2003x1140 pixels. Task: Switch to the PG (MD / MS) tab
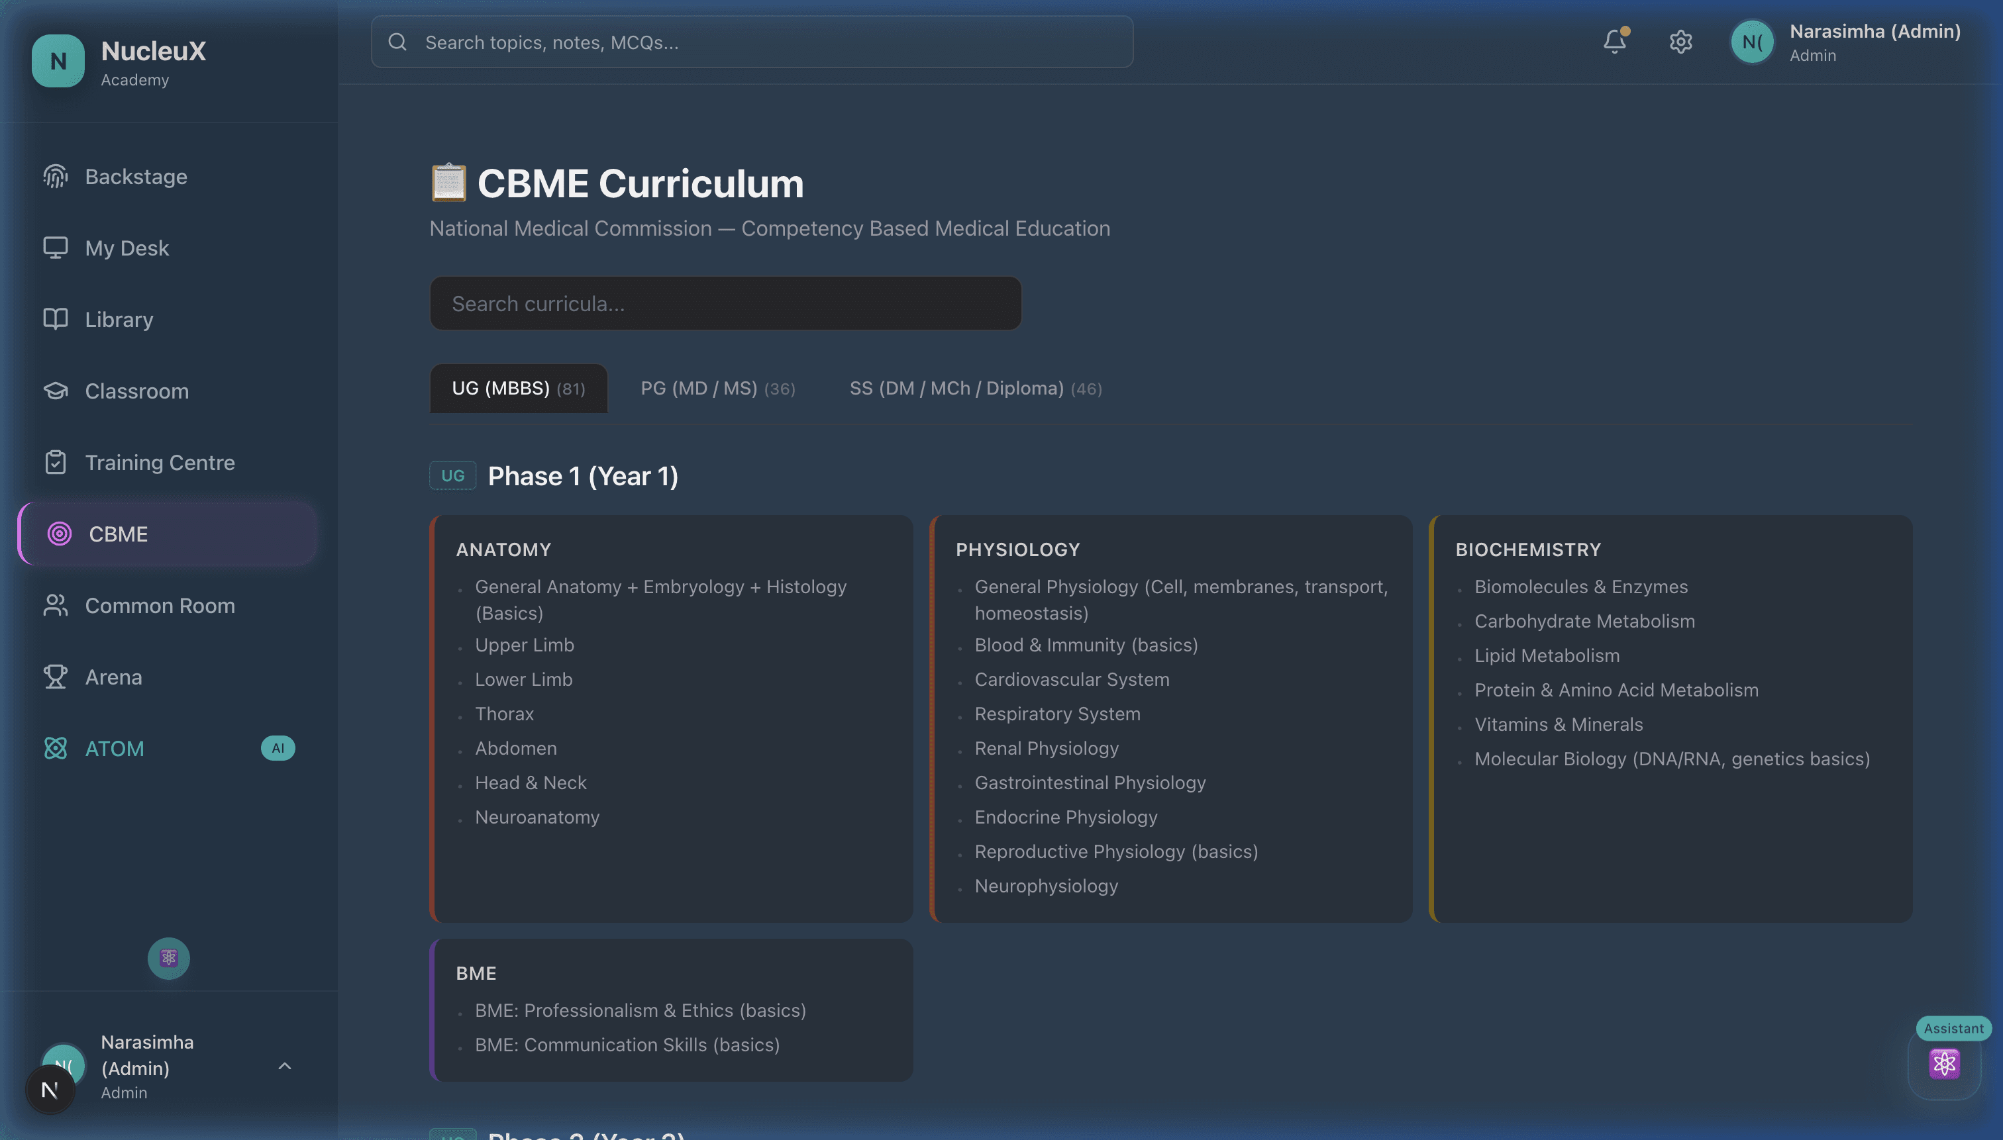[717, 387]
